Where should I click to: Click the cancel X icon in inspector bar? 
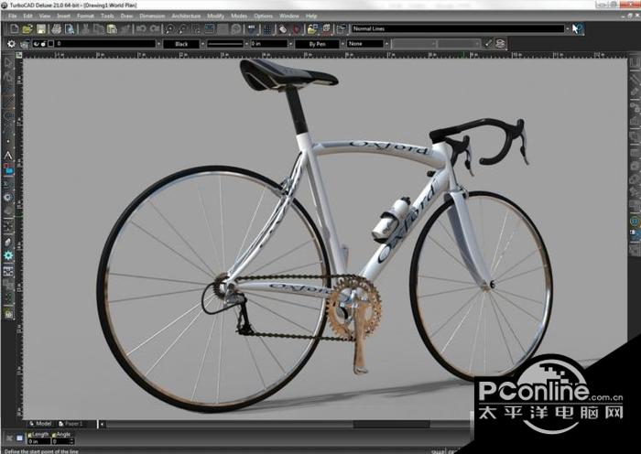9,438
